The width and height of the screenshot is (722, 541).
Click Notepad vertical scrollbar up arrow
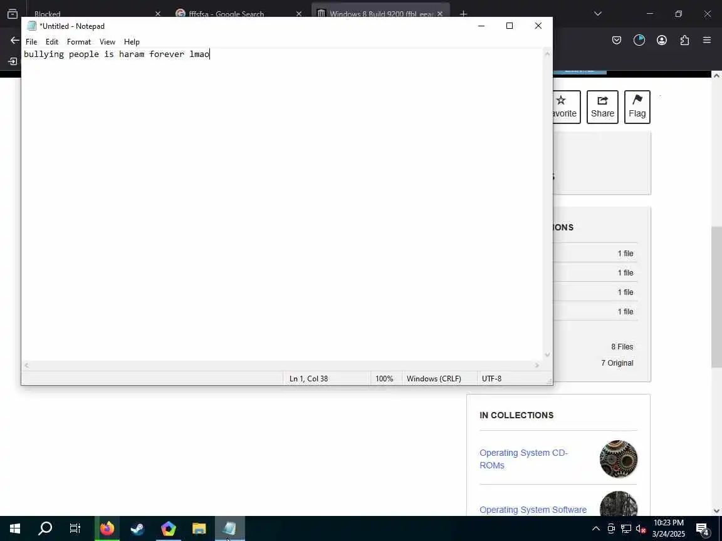[x=548, y=54]
